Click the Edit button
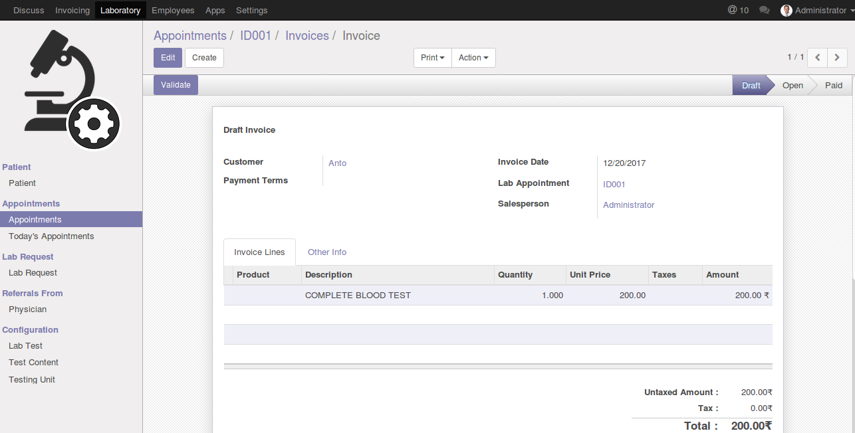 tap(168, 58)
